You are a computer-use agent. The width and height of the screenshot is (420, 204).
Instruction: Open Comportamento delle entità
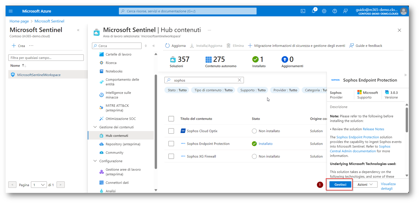[122, 82]
